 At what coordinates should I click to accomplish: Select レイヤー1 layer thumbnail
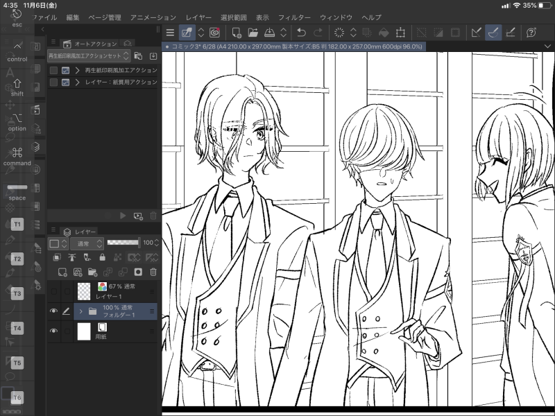tap(84, 291)
